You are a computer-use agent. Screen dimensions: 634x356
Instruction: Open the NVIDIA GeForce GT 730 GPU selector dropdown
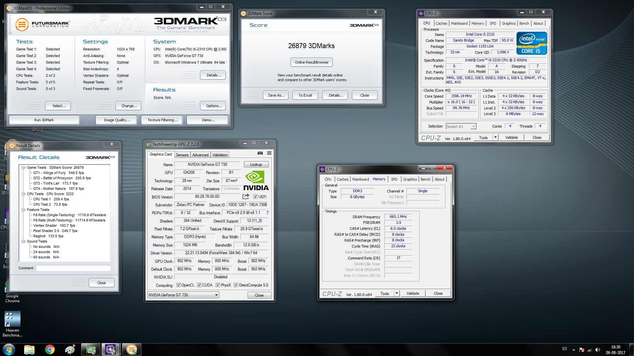(183, 295)
